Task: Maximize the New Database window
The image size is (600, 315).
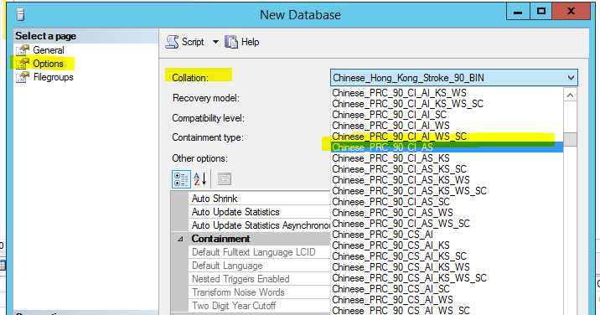Action: (541, 12)
